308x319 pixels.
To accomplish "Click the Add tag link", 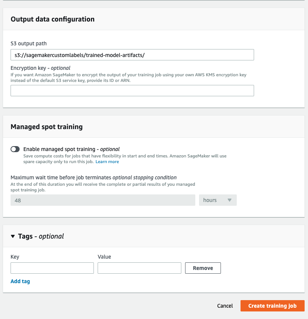I will pyautogui.click(x=20, y=281).
